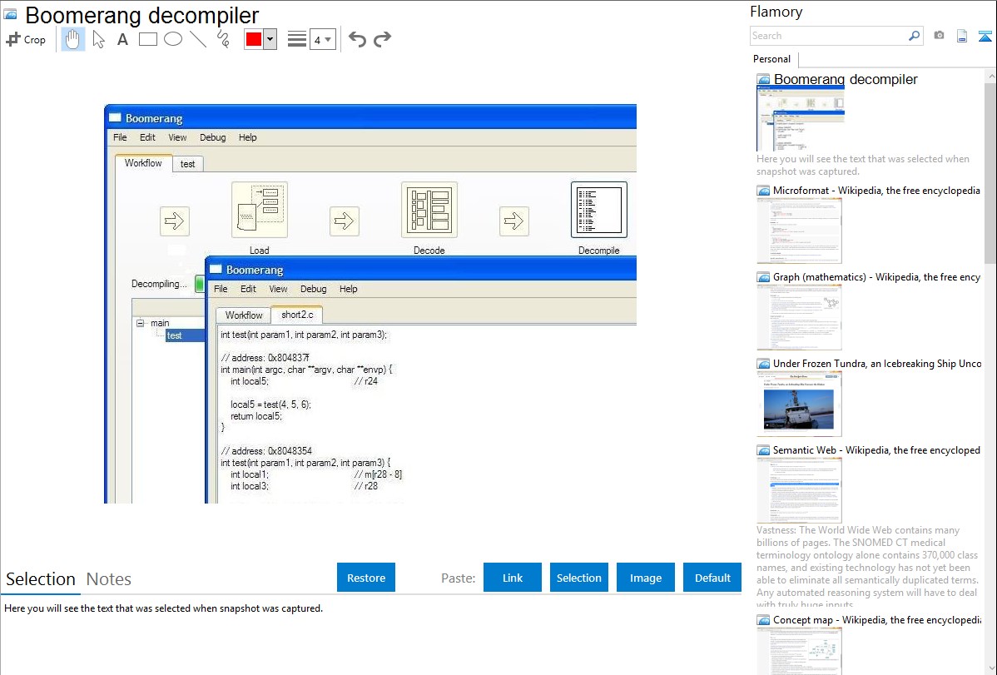Open Help menu in back Boomerang window
Viewport: 997px width, 675px height.
[x=247, y=137]
